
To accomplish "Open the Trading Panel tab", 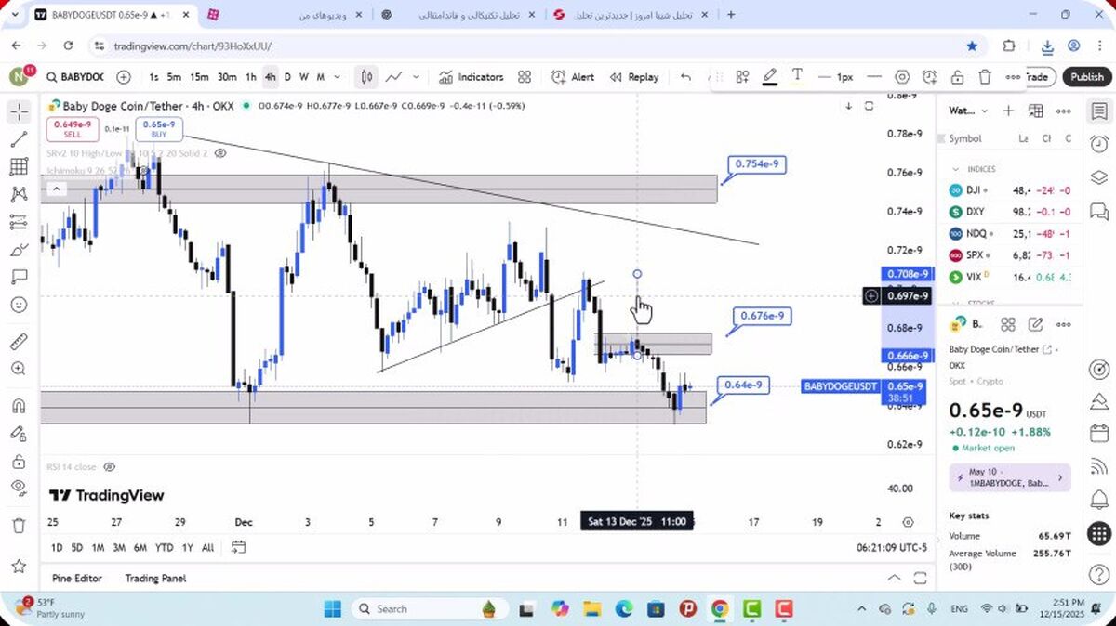I will coord(155,578).
